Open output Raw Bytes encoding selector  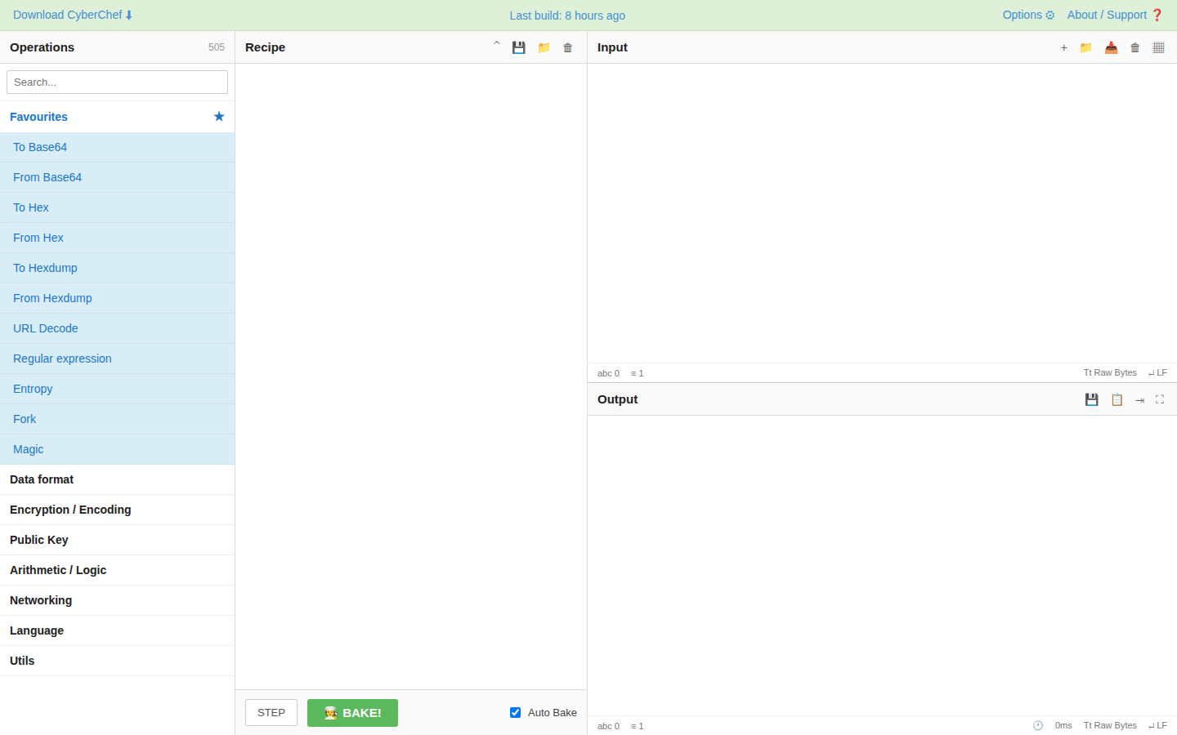[1110, 725]
